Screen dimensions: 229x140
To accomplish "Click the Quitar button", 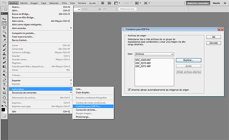I will [x=189, y=66].
